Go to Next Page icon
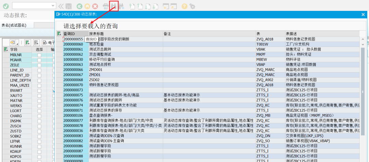 pyautogui.click(x=148, y=6)
